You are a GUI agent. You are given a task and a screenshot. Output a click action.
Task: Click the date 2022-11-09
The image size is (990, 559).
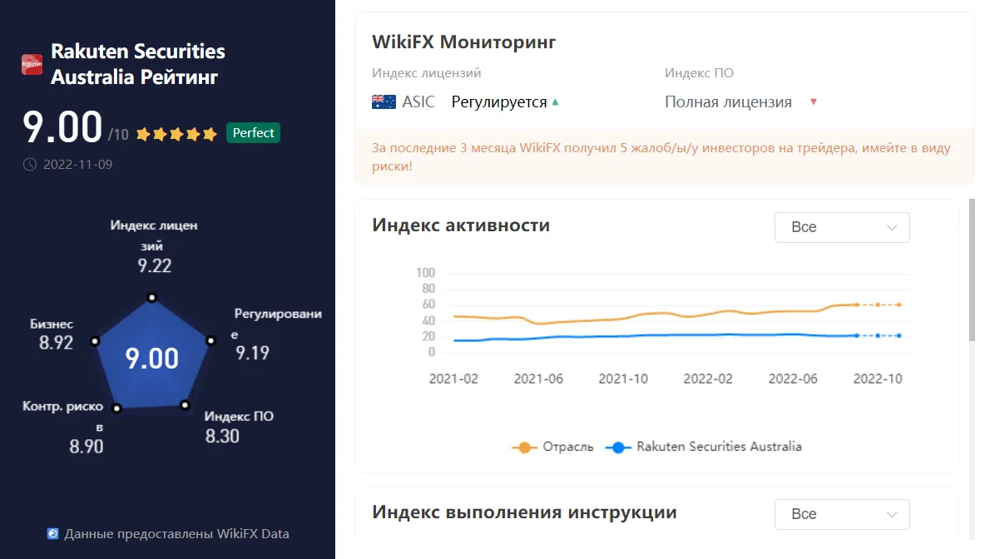(77, 164)
